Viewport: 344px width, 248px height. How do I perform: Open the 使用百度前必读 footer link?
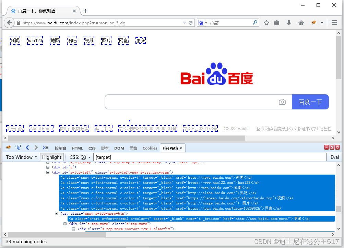click(74, 128)
